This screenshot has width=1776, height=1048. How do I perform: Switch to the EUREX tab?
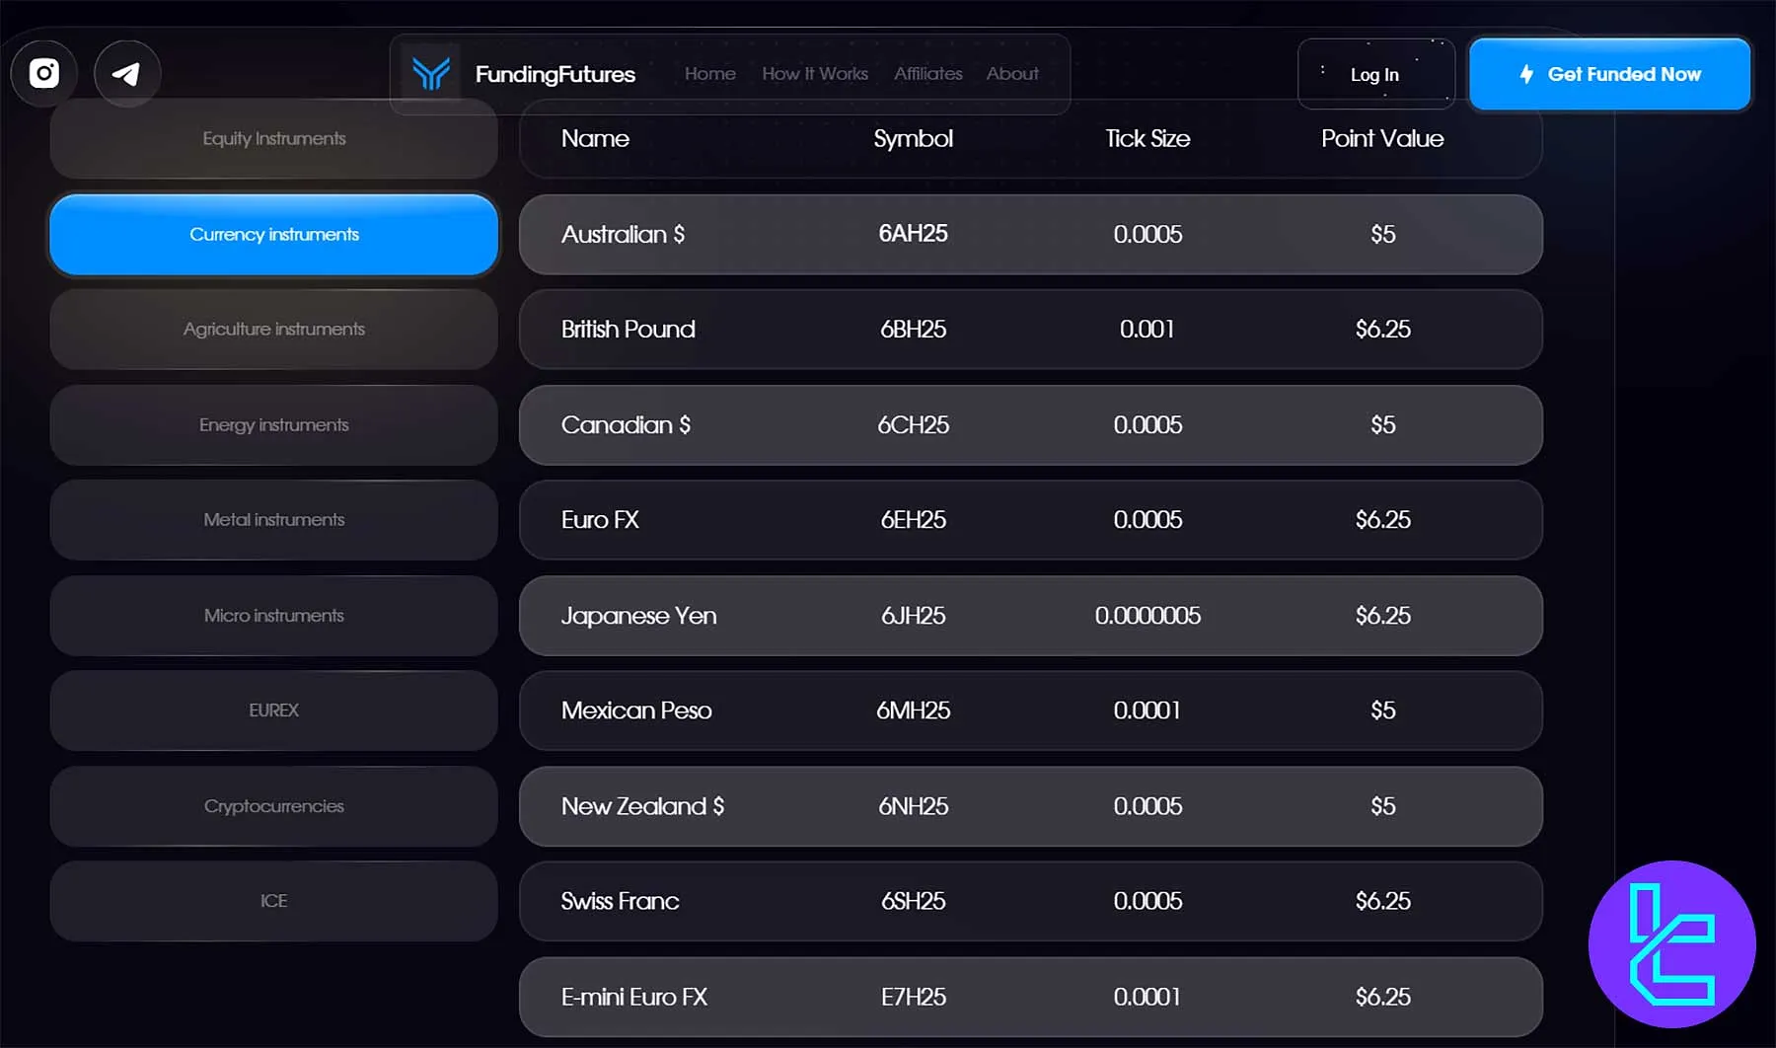273,711
